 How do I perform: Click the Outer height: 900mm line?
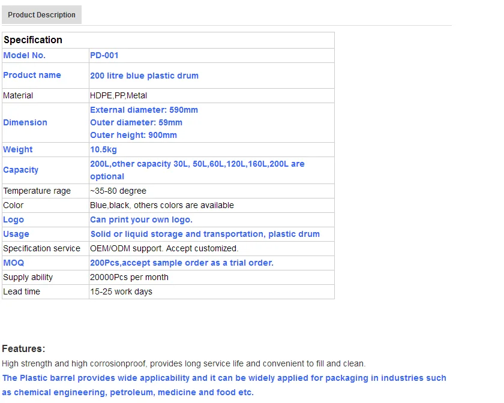pos(133,135)
